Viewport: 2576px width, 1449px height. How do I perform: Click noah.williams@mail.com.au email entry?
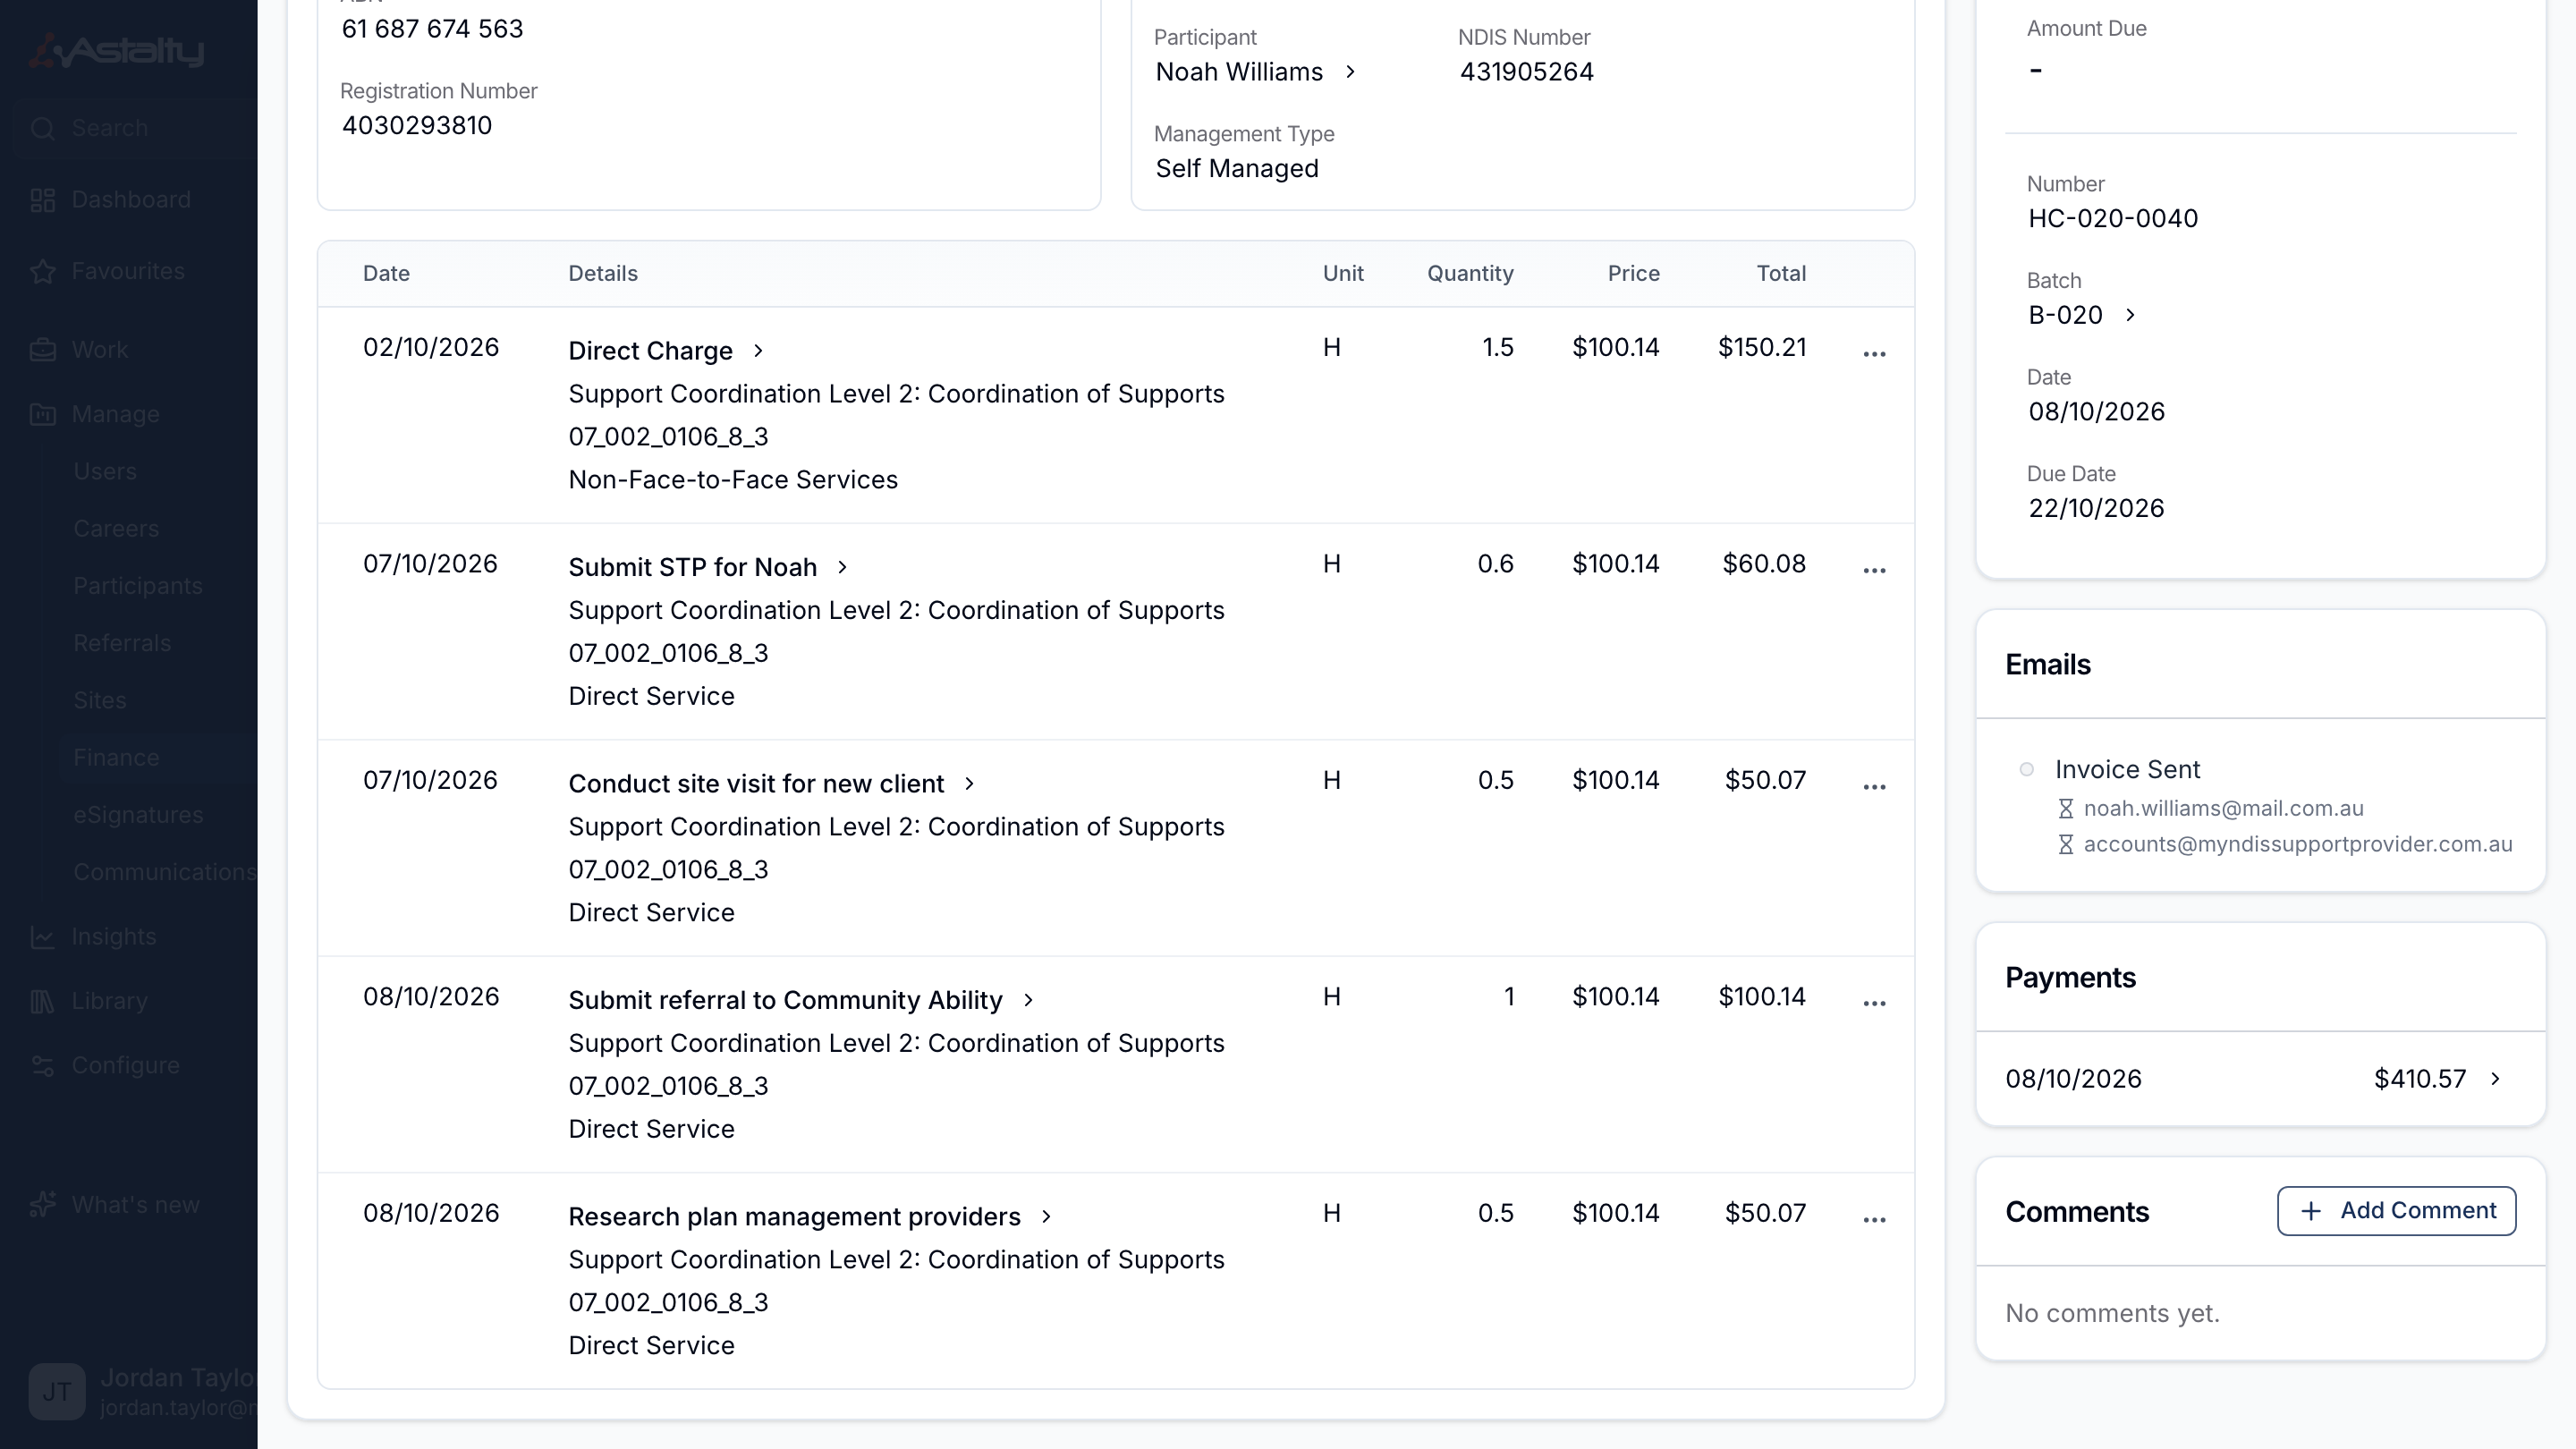tap(2223, 808)
